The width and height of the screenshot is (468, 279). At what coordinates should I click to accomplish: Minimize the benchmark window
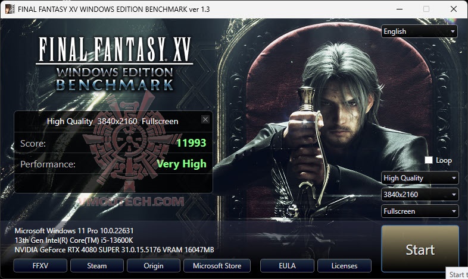click(400, 9)
